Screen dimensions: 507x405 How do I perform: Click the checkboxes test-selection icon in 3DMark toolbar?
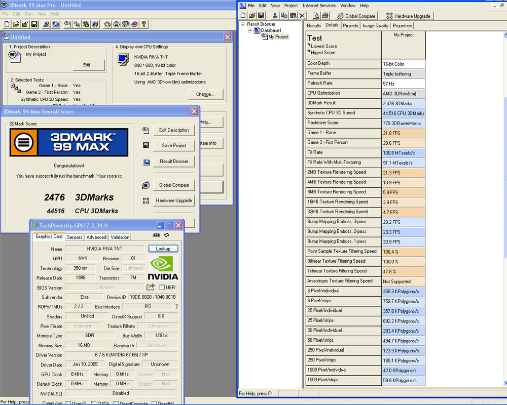77,24
